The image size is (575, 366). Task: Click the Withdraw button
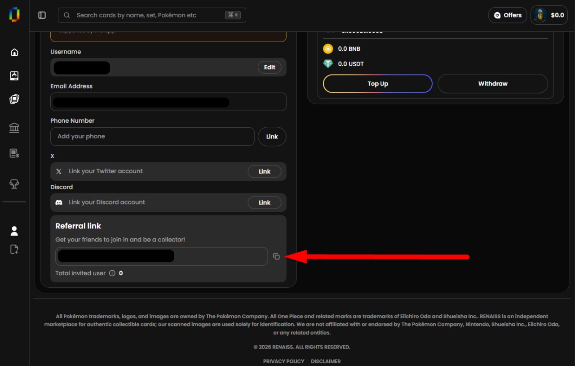click(x=493, y=84)
